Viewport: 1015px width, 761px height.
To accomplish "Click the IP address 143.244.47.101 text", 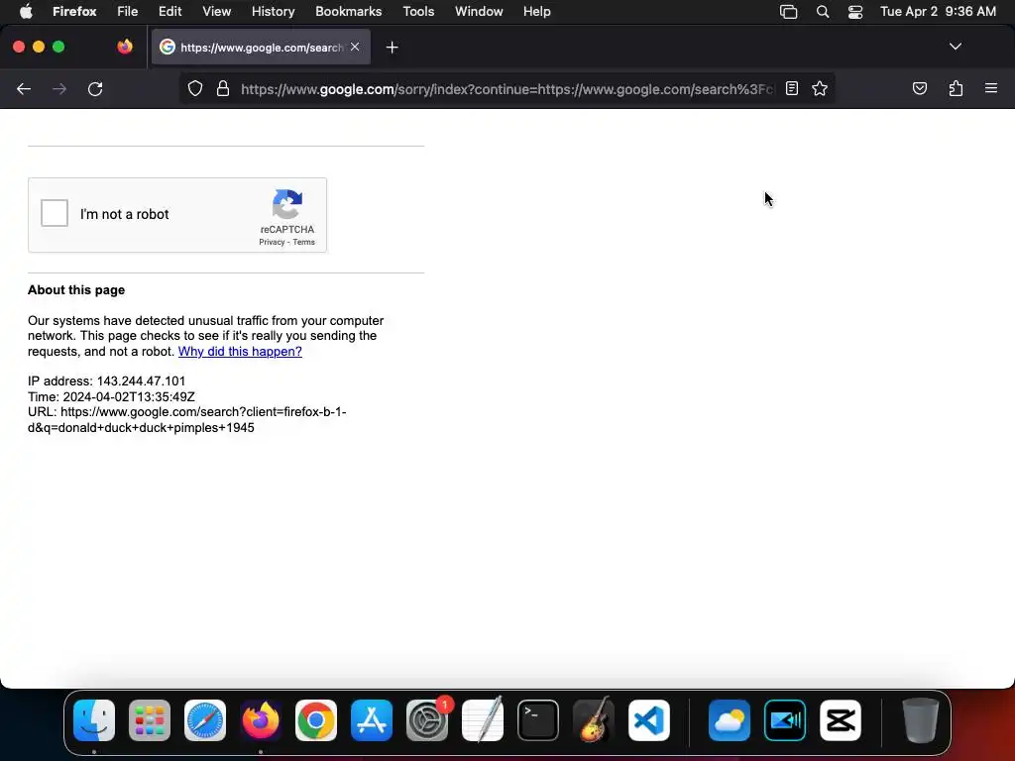I will [107, 381].
